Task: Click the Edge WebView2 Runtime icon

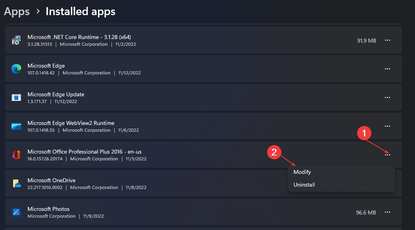Action: point(16,126)
